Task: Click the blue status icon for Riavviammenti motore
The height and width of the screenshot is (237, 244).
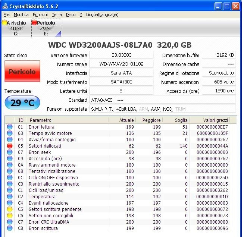Action: 10,165
